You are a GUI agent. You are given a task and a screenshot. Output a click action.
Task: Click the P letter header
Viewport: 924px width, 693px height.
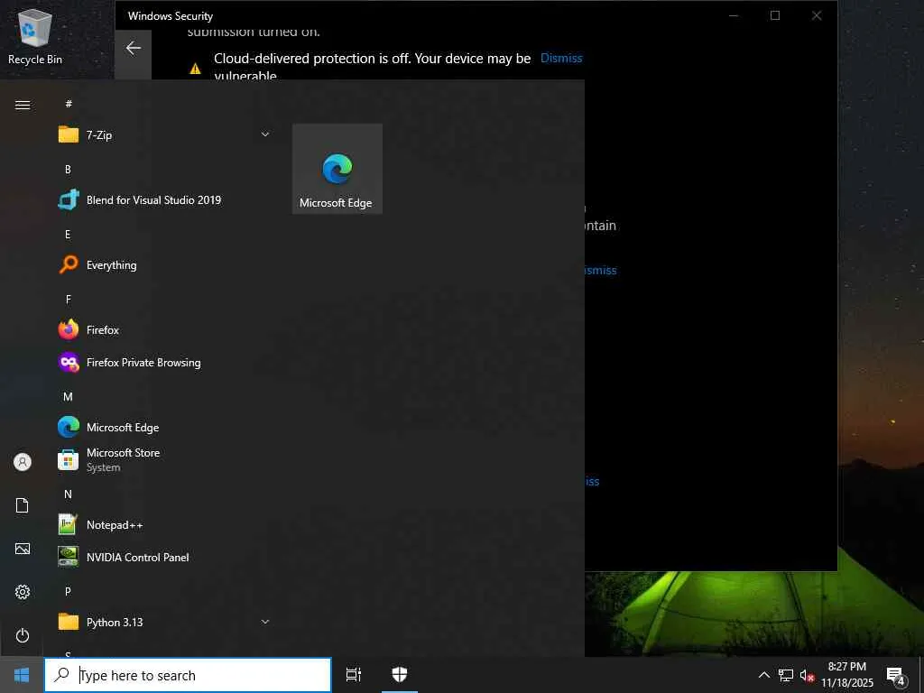pos(68,591)
